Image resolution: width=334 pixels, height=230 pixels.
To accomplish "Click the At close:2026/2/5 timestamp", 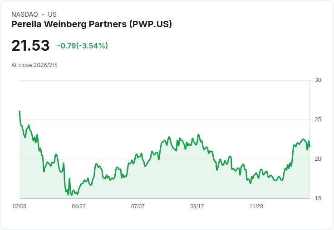I will coord(34,65).
